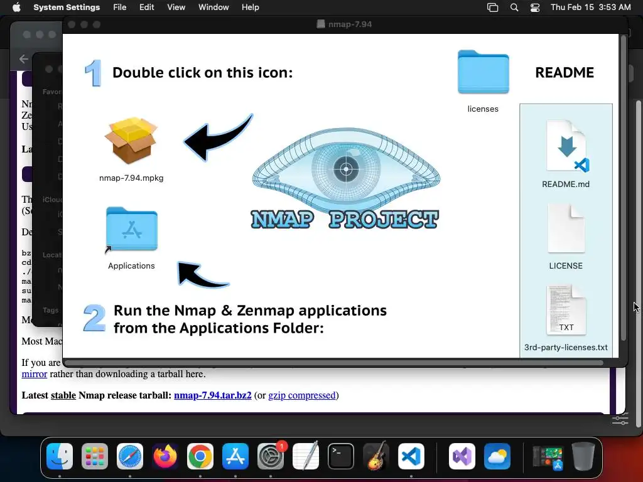This screenshot has width=643, height=482.
Task: Click the 'Latest stable Nmap release tarball' text
Action: [96, 395]
